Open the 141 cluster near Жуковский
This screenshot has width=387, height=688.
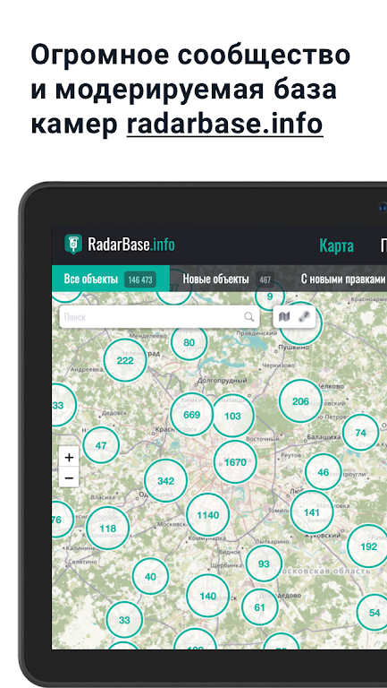coord(312,512)
